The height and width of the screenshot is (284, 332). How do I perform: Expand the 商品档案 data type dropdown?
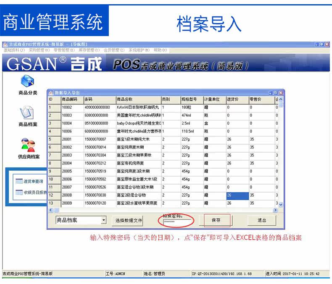(x=103, y=220)
